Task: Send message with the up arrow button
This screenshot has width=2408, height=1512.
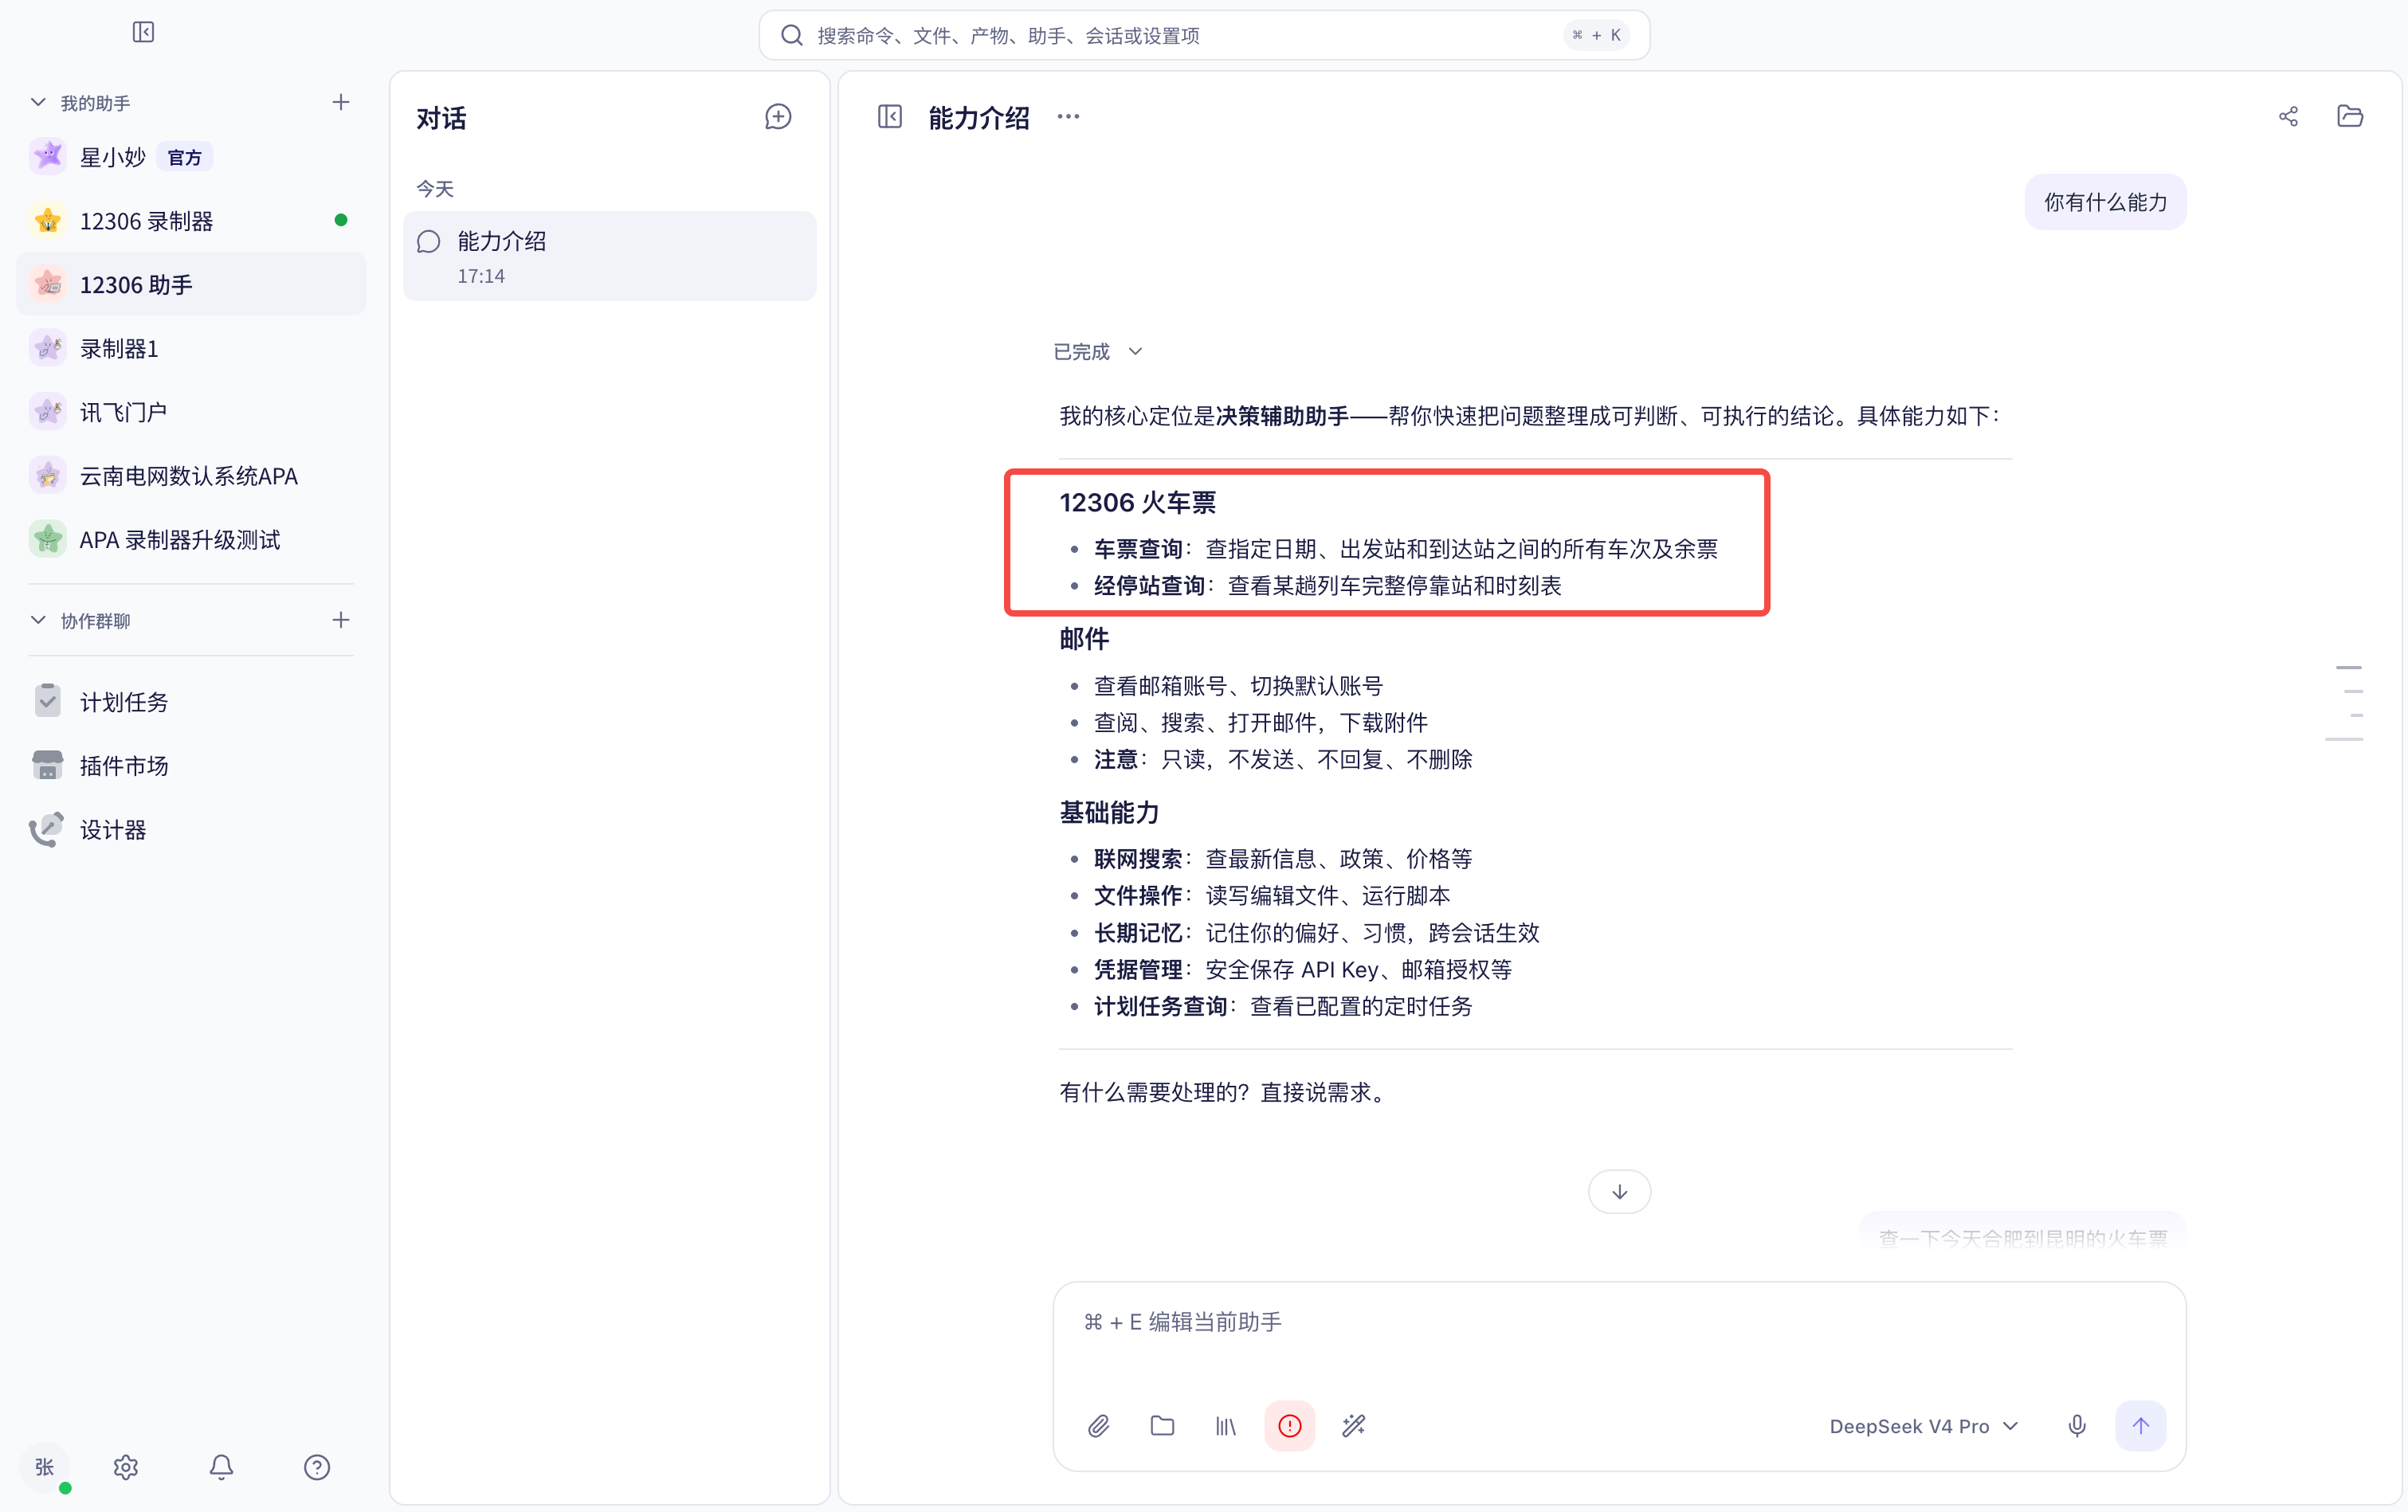Action: point(2140,1425)
